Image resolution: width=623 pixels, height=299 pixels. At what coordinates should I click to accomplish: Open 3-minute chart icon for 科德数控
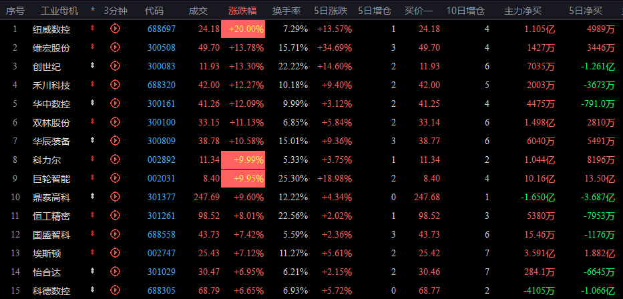pos(116,290)
